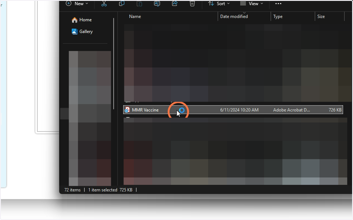This screenshot has width=353, height=220.
Task: Click the 6/11/2024 10:20 AM date cell
Action: click(239, 110)
